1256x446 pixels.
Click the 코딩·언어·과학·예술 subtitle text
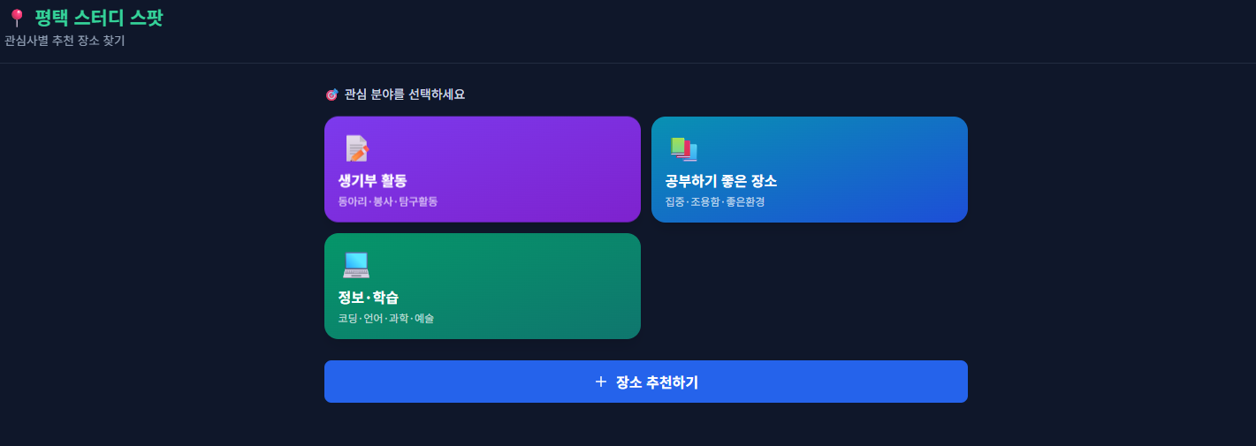click(x=385, y=318)
